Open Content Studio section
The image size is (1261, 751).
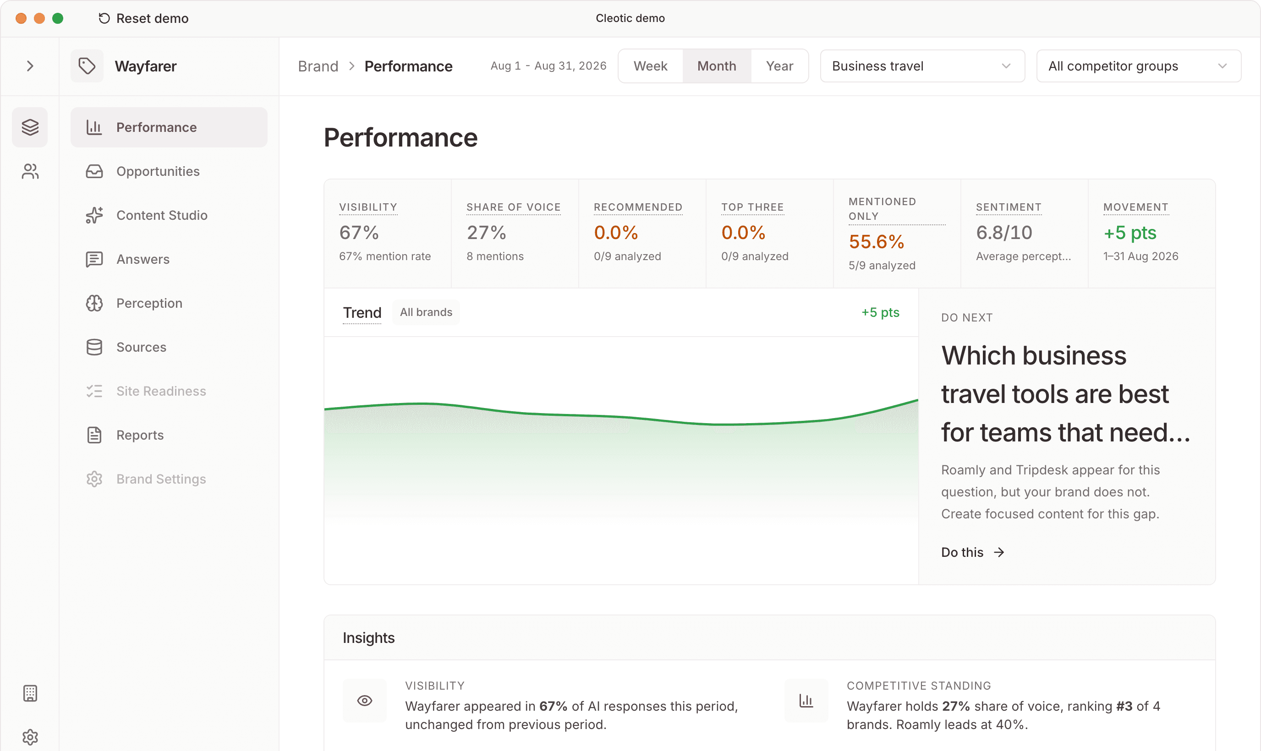pos(169,215)
